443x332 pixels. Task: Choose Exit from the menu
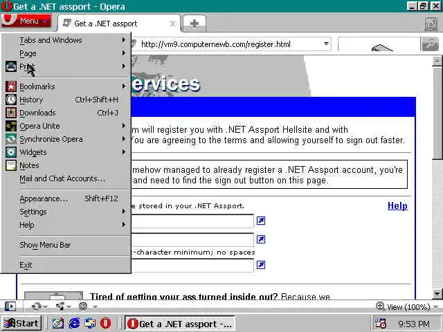tap(66, 265)
